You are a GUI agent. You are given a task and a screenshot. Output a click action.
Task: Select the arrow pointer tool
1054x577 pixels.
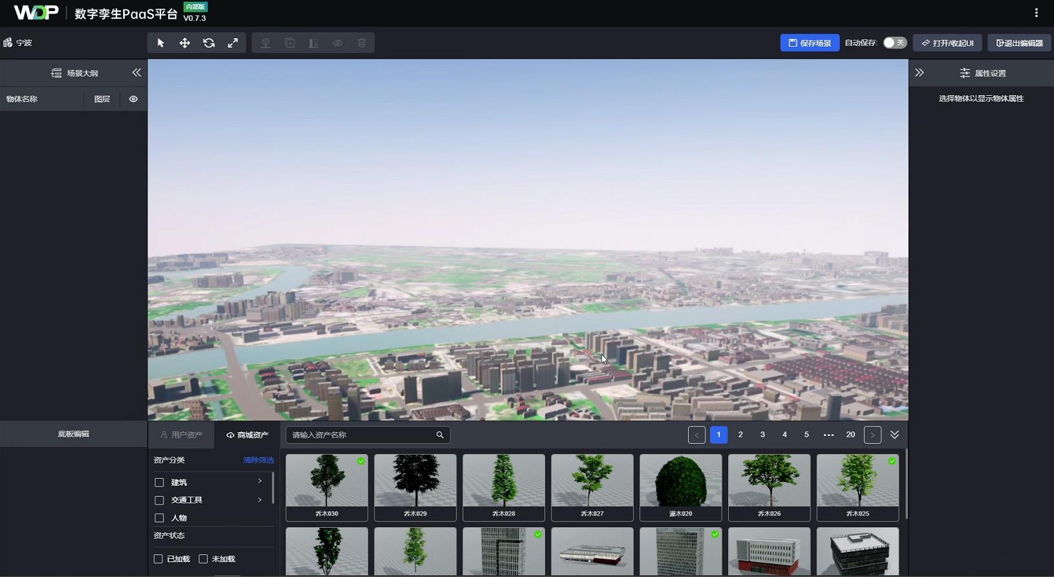160,43
